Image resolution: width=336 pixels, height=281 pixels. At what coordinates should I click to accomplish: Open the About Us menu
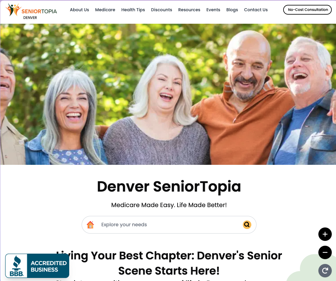(79, 10)
